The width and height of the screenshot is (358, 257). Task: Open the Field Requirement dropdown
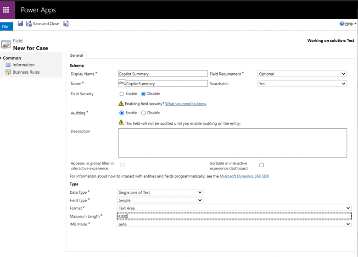click(302, 74)
